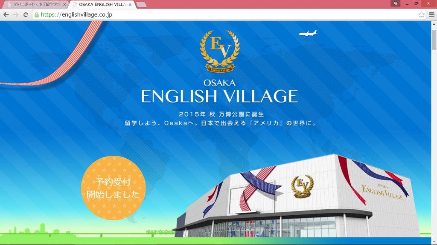
Task: Click the Chrome user profile button
Action: pyautogui.click(x=395, y=3)
